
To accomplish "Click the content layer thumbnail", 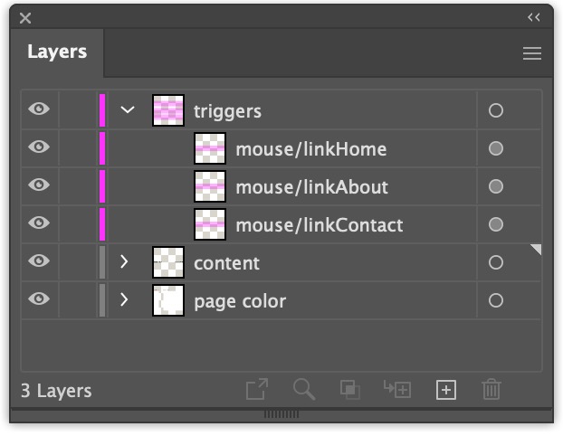I will coord(168,262).
